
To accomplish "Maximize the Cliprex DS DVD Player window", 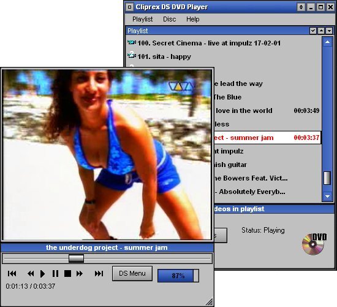I will pos(320,7).
